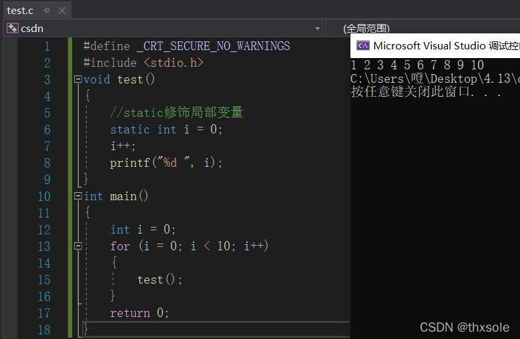
Task: Collapse the void test() function
Action: pyautogui.click(x=78, y=79)
